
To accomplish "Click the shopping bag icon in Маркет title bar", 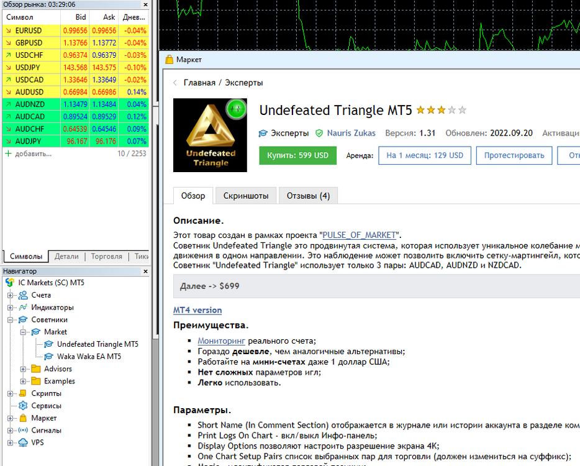I will click(x=169, y=59).
